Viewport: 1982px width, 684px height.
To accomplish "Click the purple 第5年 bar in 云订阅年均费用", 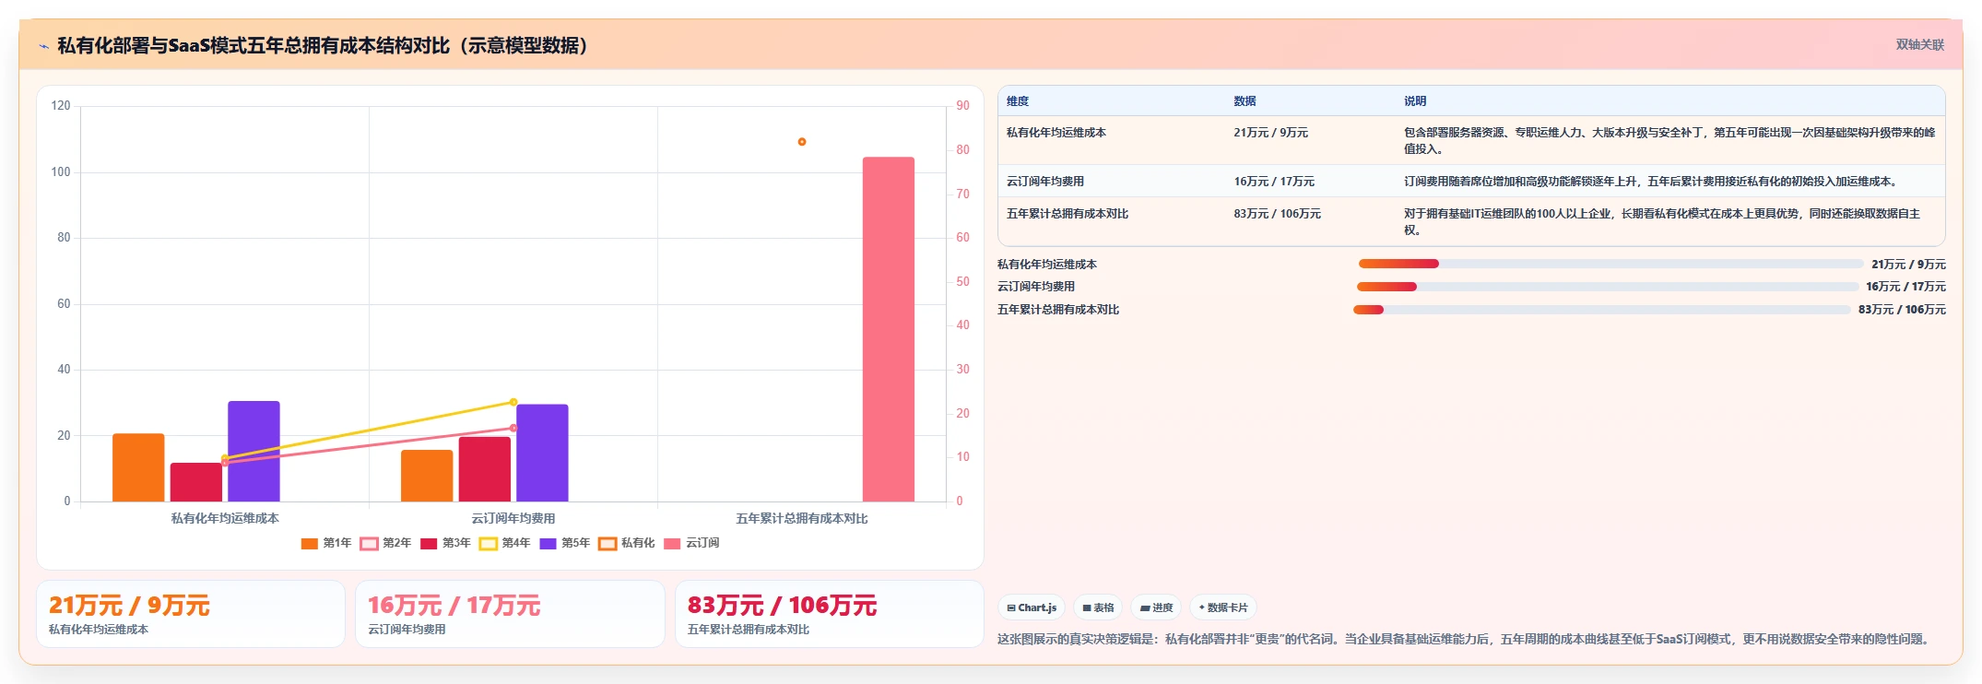I will (542, 453).
